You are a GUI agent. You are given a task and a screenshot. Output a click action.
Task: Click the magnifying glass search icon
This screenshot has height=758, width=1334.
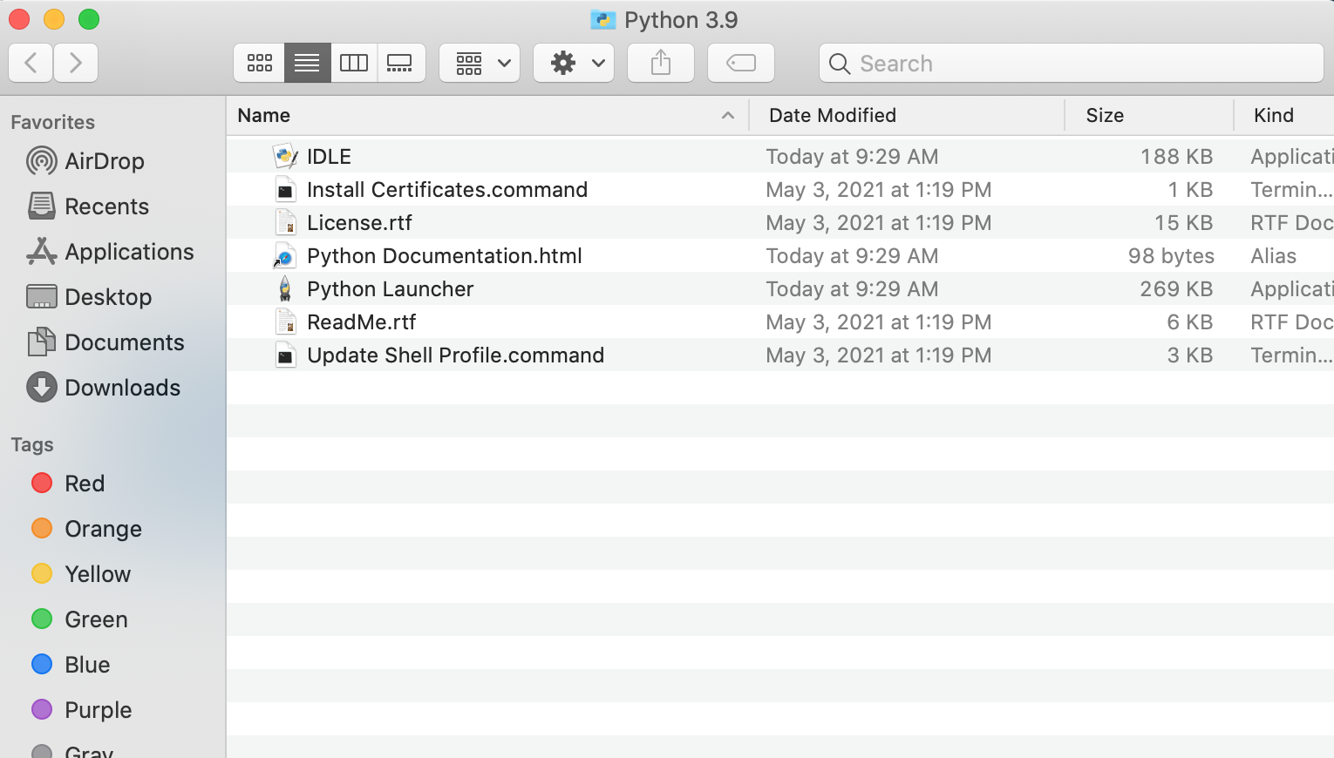point(840,64)
